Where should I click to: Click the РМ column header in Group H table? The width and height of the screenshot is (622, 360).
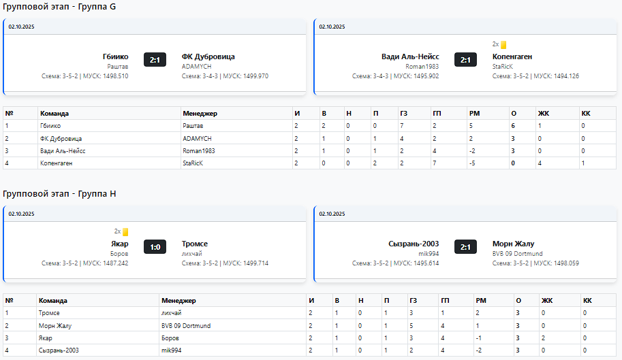pos(480,300)
